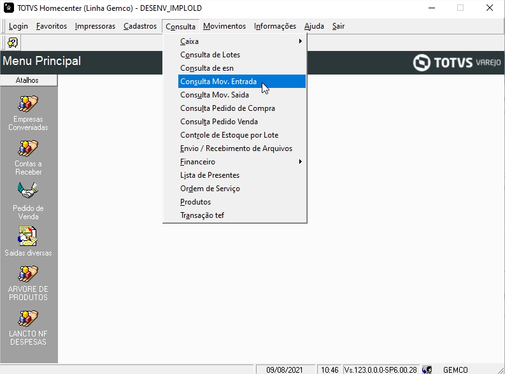Open Consulta Pedido Venda
Image resolution: width=505 pixels, height=374 pixels.
click(242, 122)
